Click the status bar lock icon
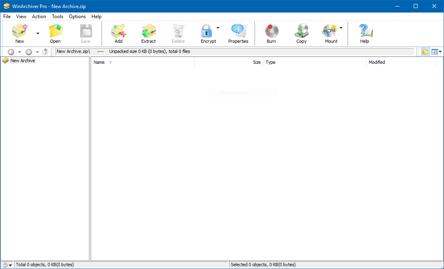444x269 pixels. click(x=5, y=265)
